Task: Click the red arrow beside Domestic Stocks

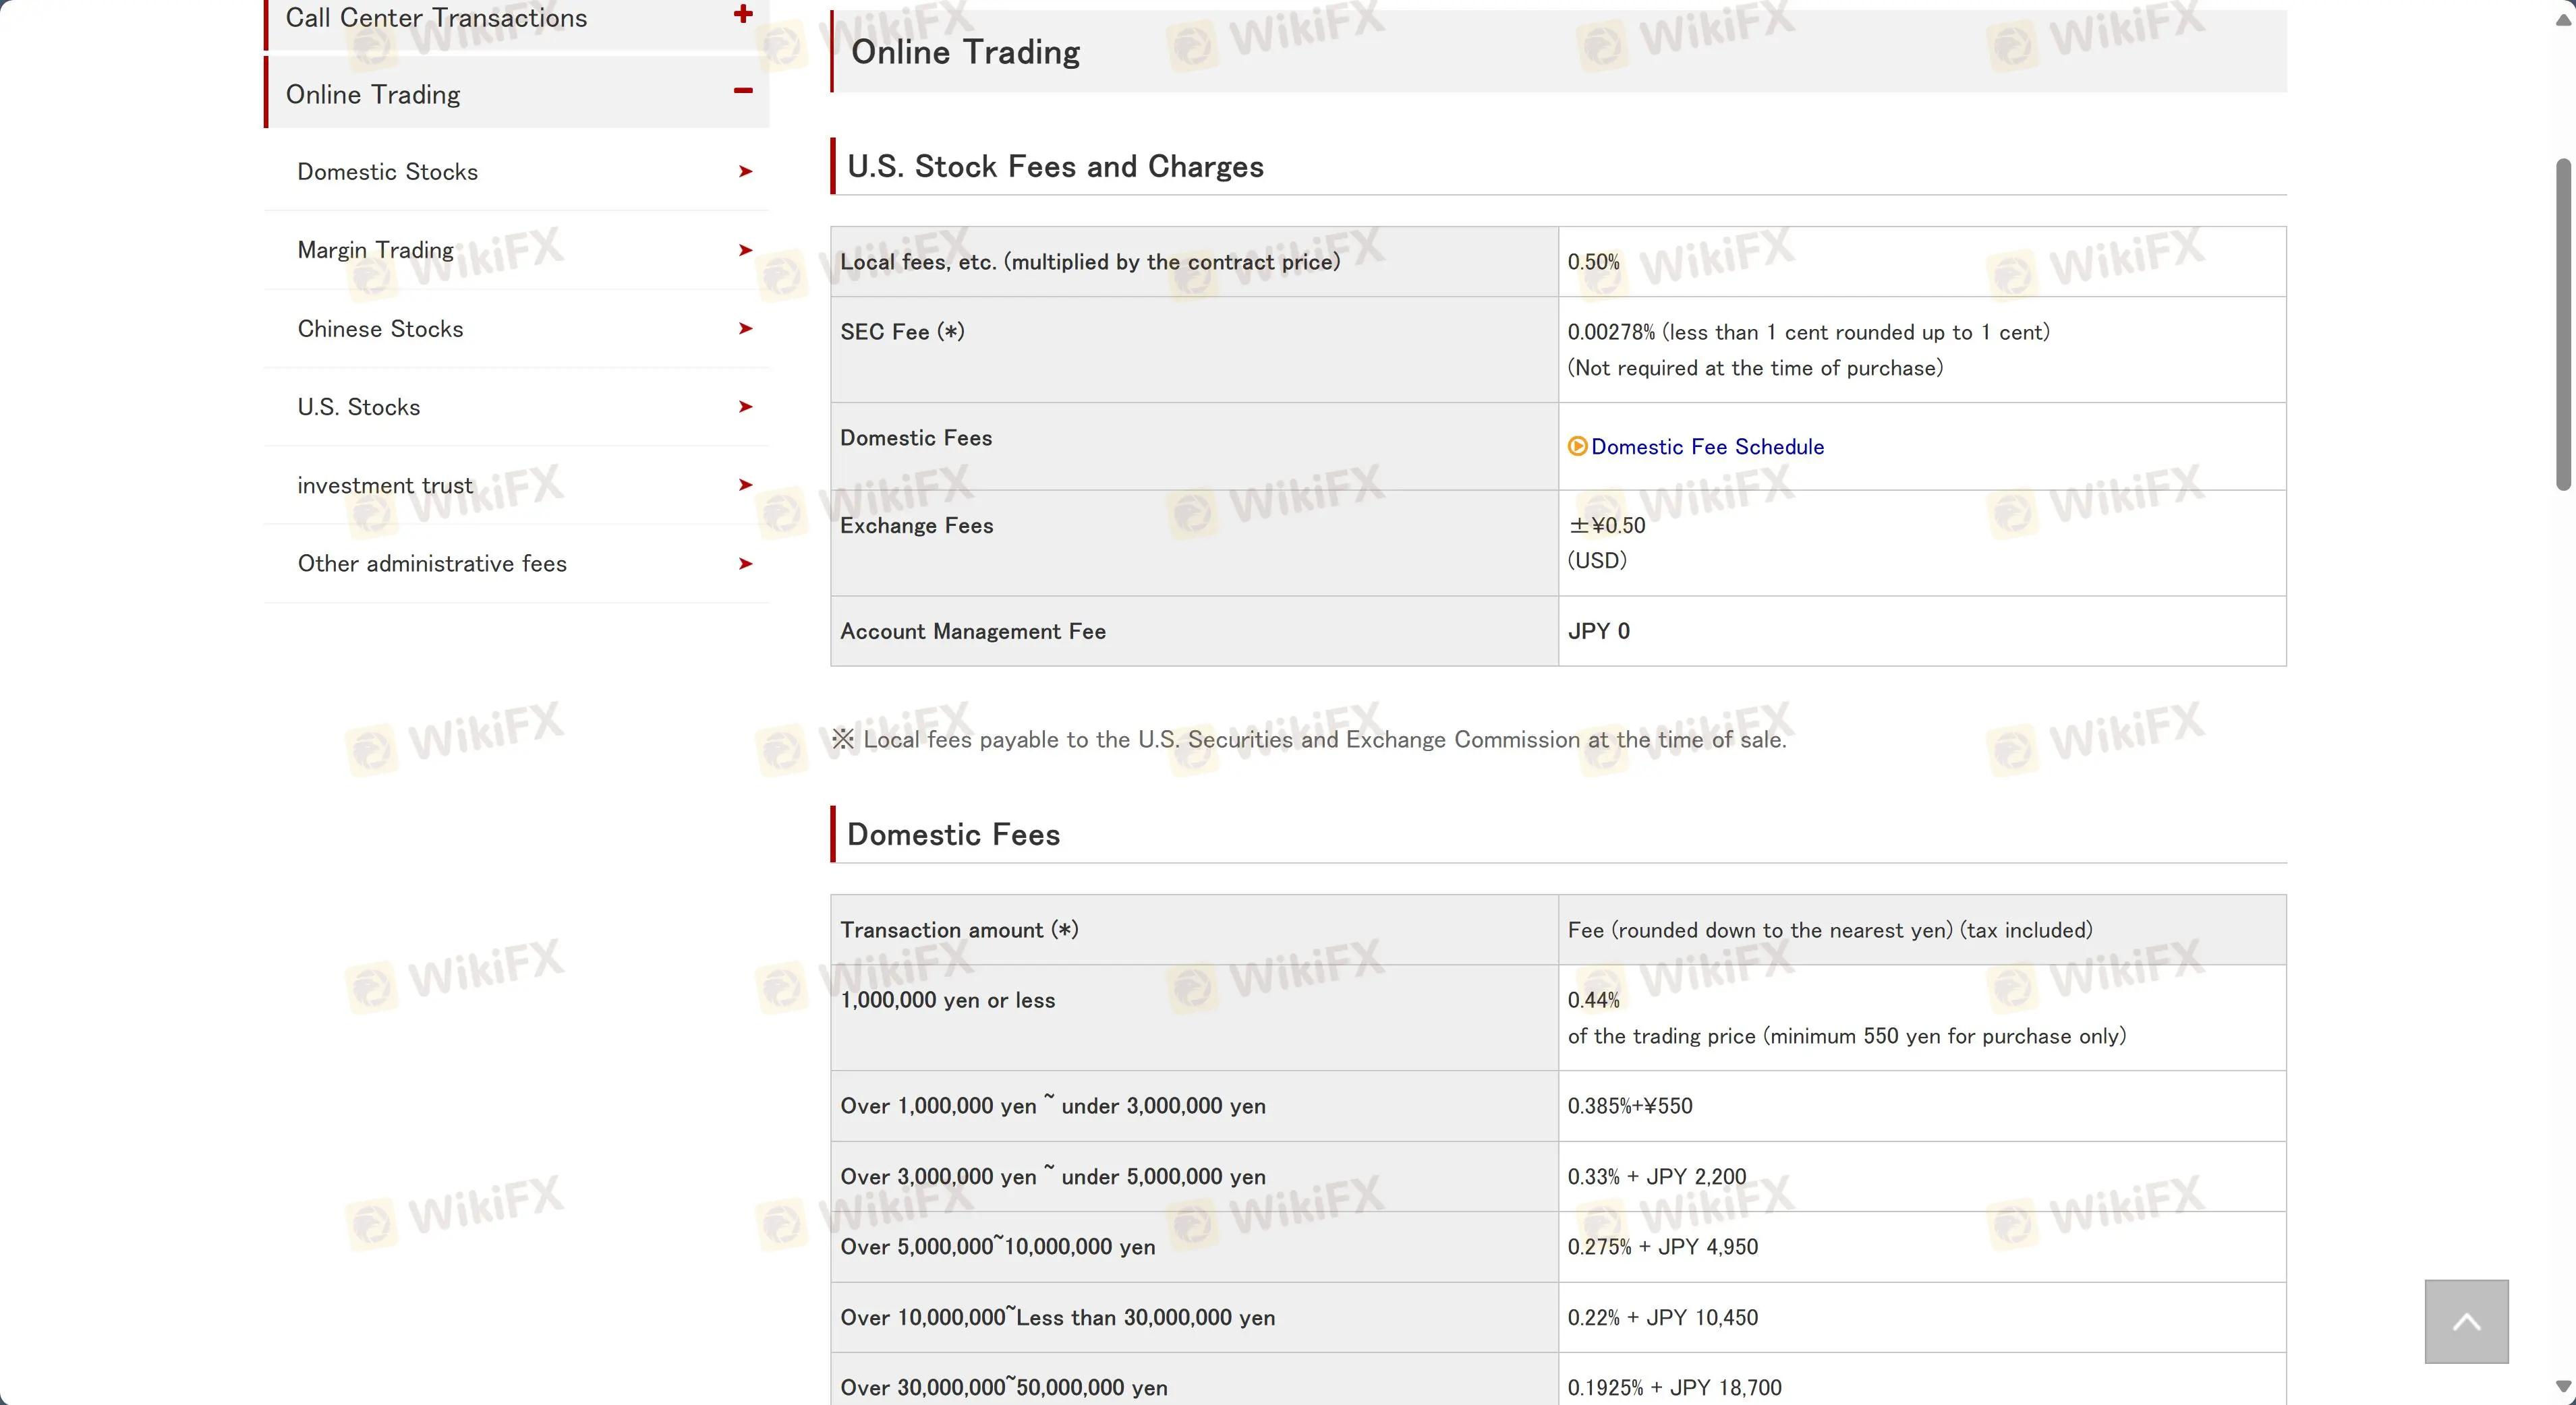Action: [745, 172]
